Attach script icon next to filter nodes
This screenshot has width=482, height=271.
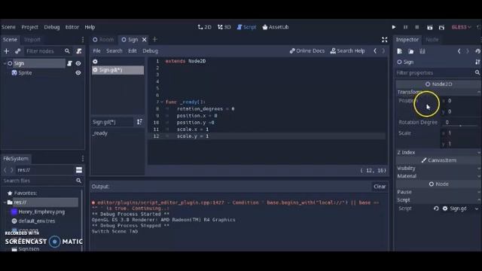click(x=79, y=51)
